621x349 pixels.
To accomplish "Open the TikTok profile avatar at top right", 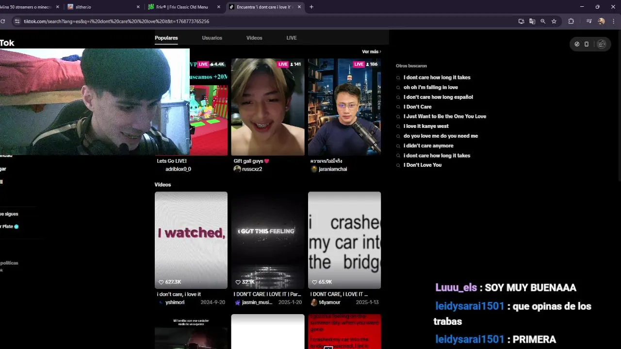I will tap(602, 44).
